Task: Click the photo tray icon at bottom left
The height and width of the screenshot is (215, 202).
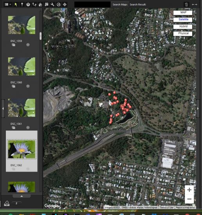Action: click(x=7, y=204)
